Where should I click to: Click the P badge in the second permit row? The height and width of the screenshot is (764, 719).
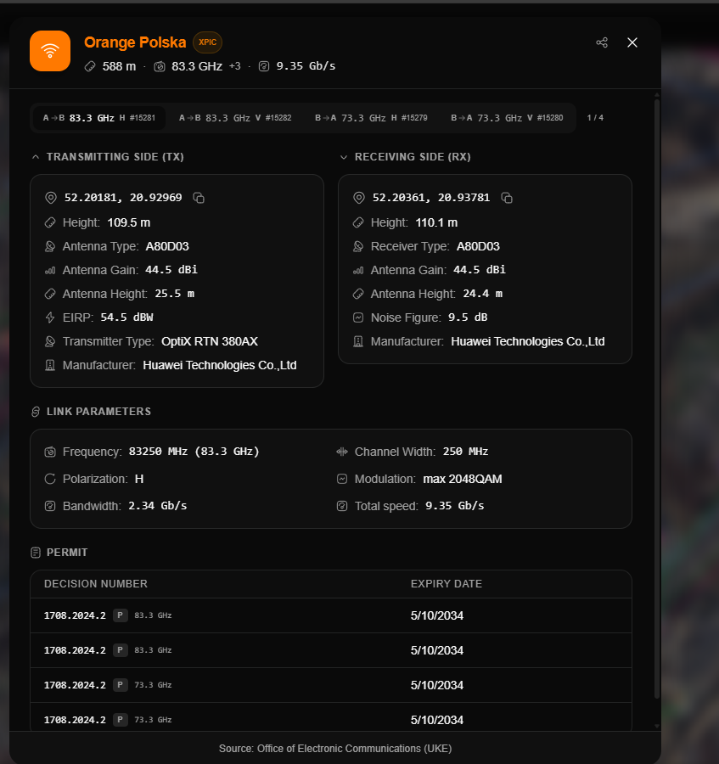(x=120, y=650)
